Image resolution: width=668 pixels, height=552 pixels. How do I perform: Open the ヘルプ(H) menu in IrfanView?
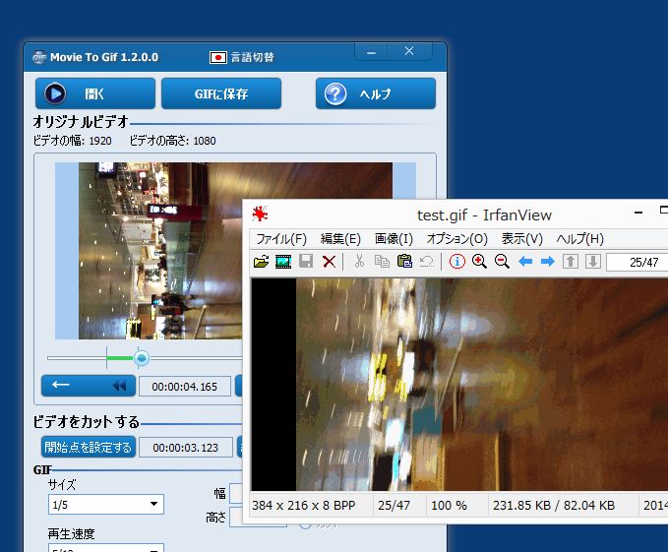coord(579,239)
